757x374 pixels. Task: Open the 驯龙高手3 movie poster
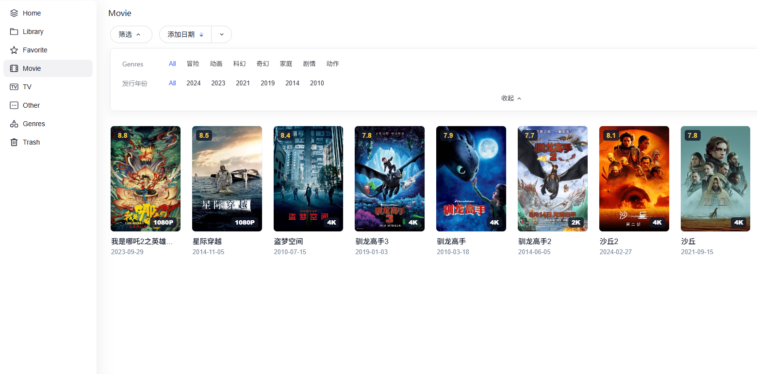coord(390,179)
